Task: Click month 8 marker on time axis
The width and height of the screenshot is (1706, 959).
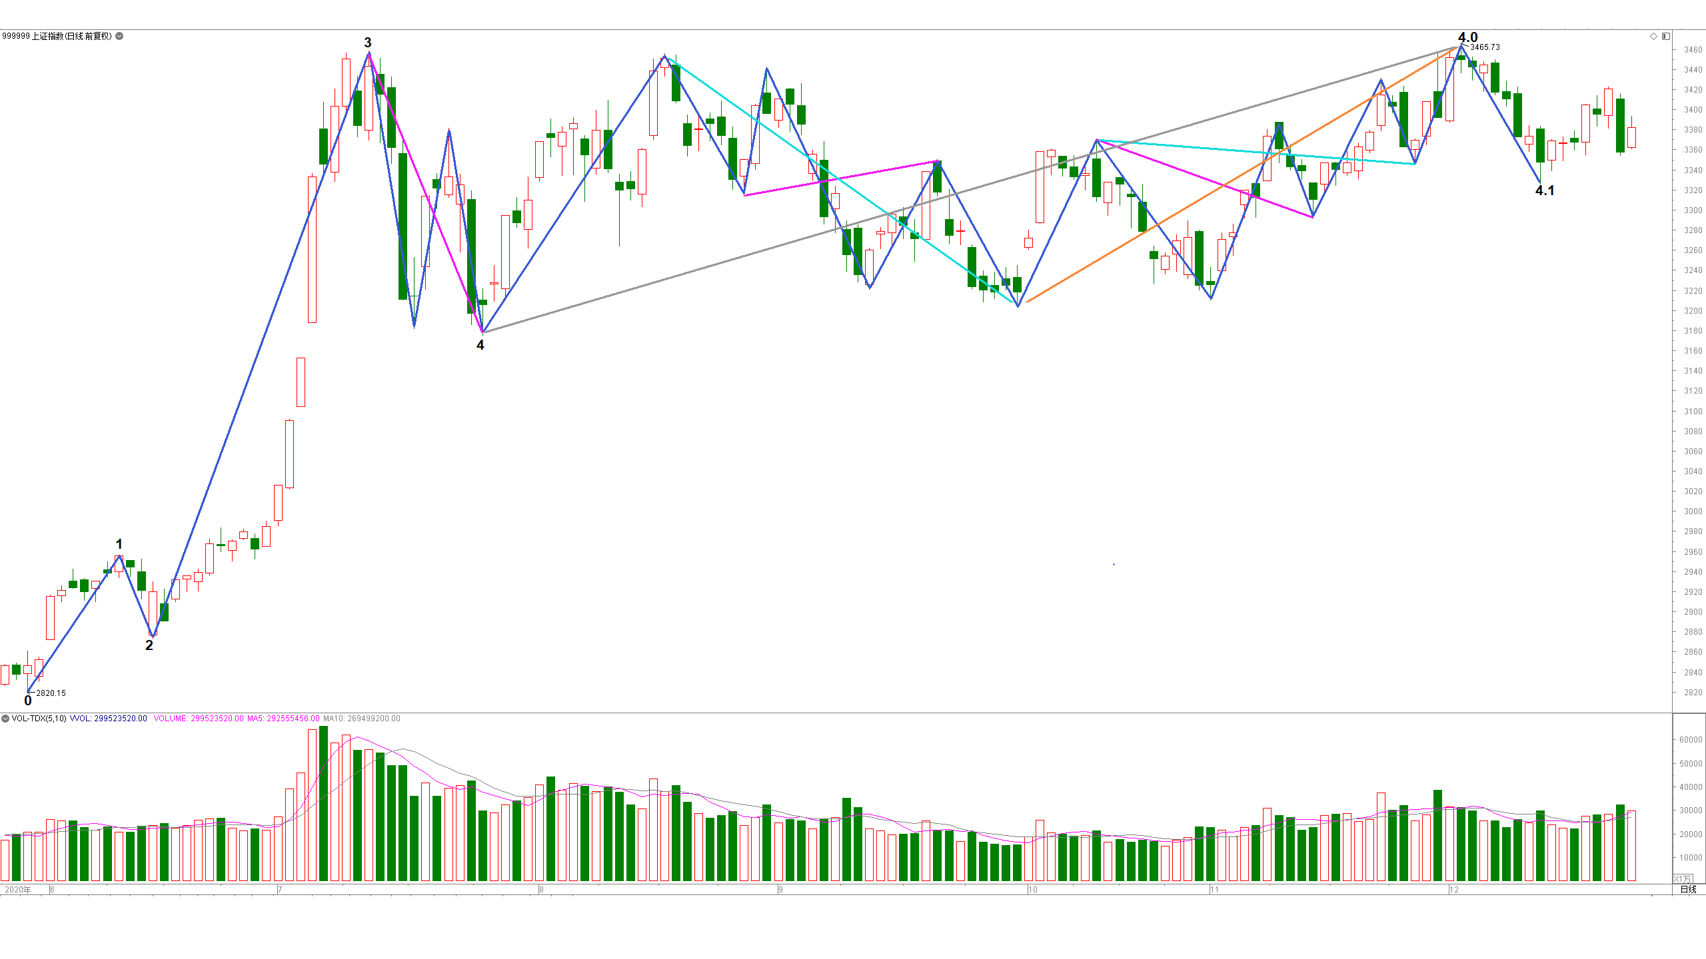Action: (542, 890)
